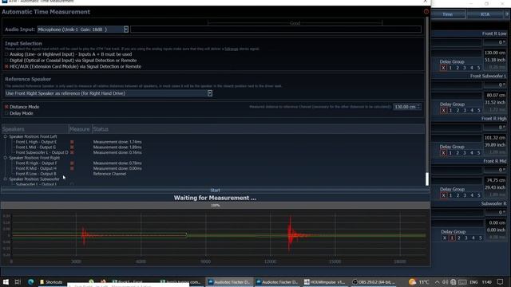Select delay group 1 for Subwoofer R
Viewport: 511px width, 287px height.
(x=452, y=238)
